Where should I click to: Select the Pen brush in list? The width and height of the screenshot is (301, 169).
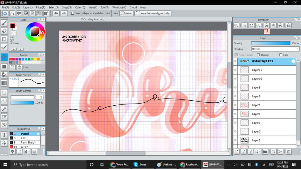[x=25, y=138]
